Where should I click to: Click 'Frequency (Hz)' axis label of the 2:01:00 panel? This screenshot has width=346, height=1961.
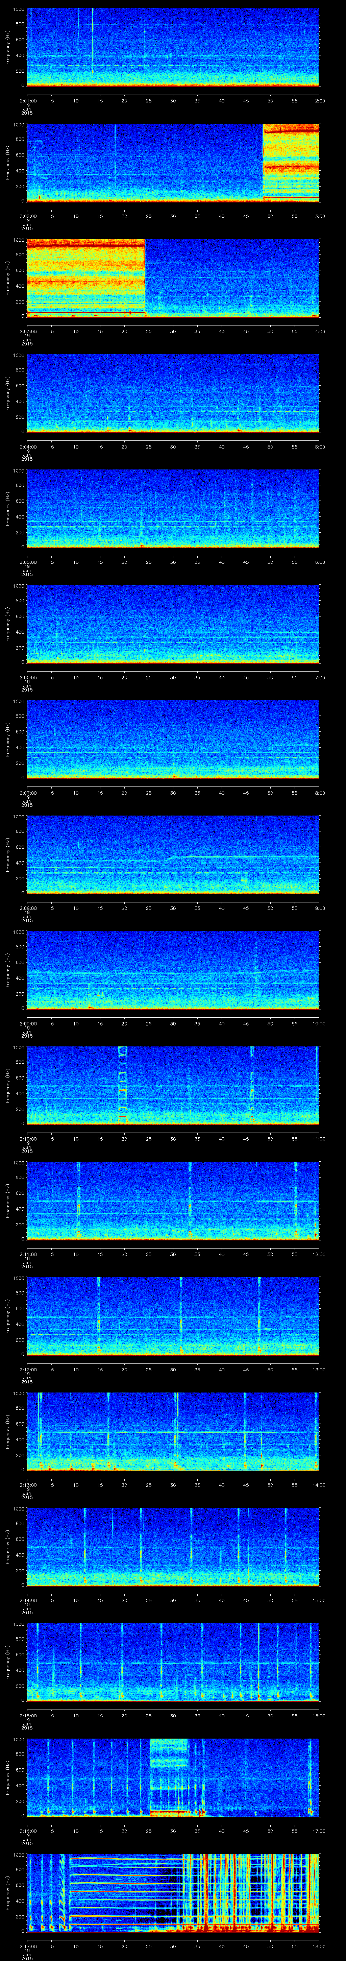tap(8, 47)
